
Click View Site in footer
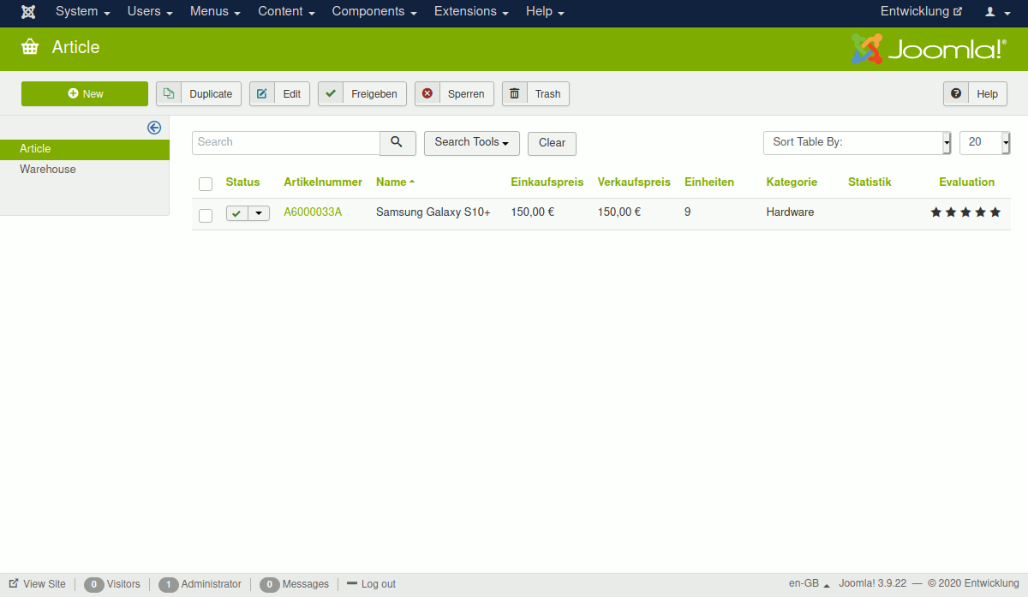click(x=37, y=584)
